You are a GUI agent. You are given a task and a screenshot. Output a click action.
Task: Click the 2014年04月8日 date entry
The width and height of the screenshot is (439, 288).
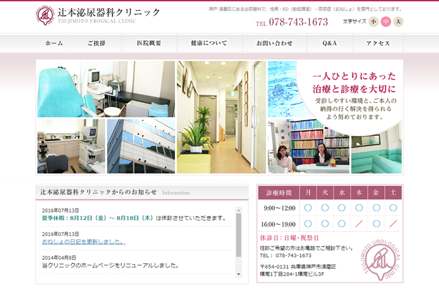coord(59,258)
